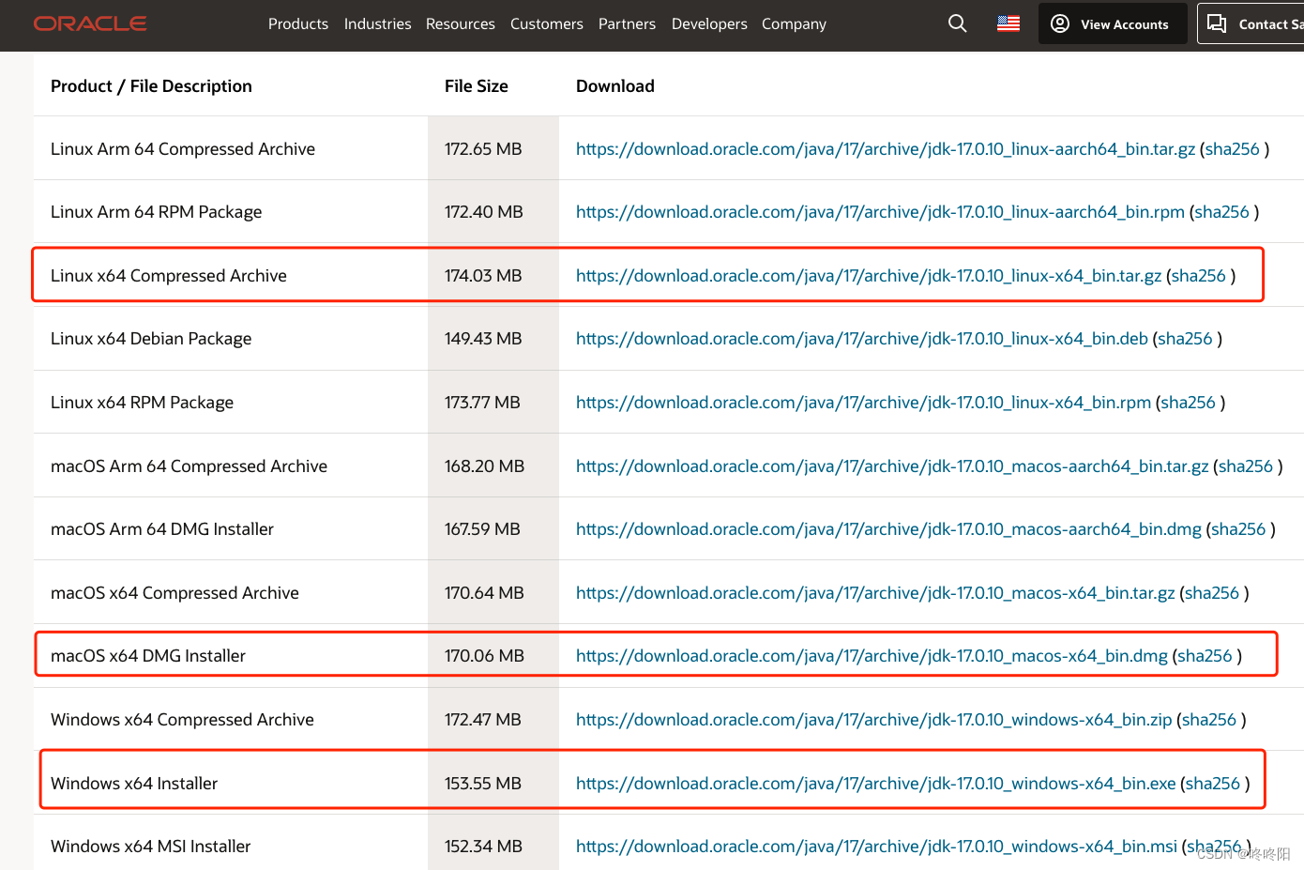Select the Linux Arm 64 Compressed Archive label
This screenshot has height=870, width=1304.
coord(183,149)
